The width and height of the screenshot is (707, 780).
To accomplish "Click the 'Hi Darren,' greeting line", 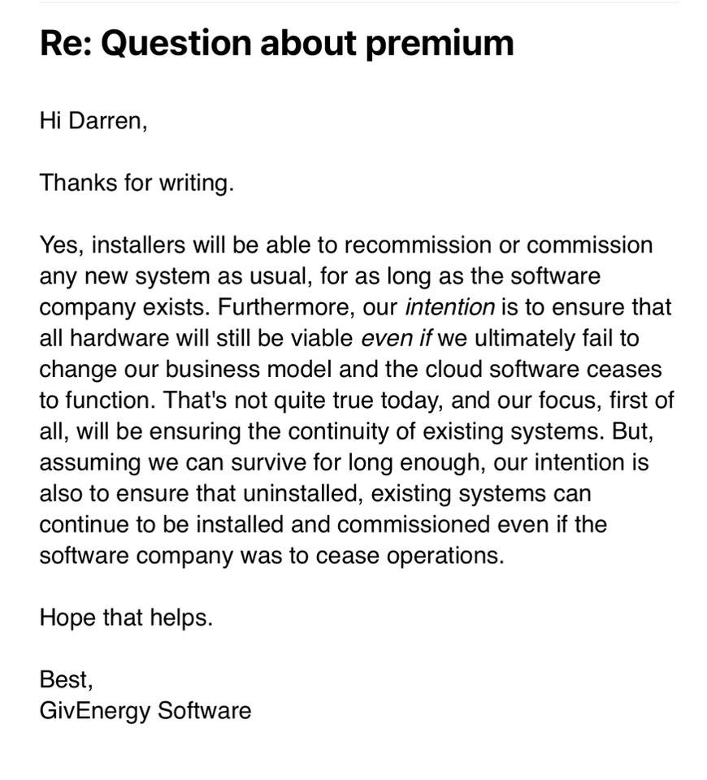I will (x=93, y=121).
